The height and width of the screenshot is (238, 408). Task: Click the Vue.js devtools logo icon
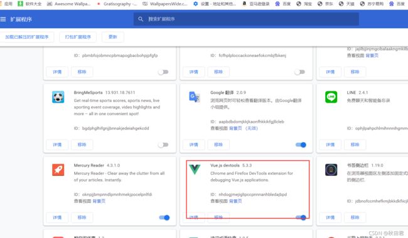pyautogui.click(x=195, y=170)
